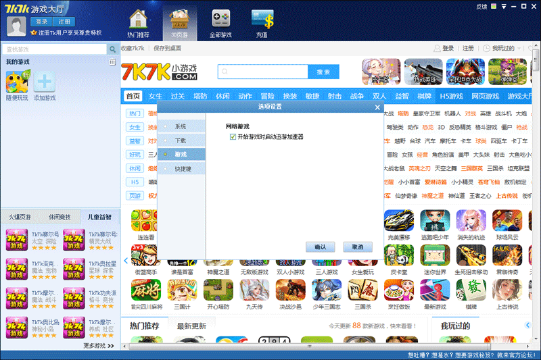Select 快捷键 in the options dialog sidebar
The width and height of the screenshot is (541, 360).
point(181,169)
